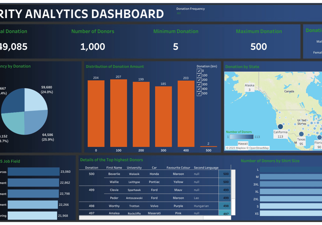The height and width of the screenshot is (225, 322).
Task: Click the First Name column header
Action: (114, 168)
